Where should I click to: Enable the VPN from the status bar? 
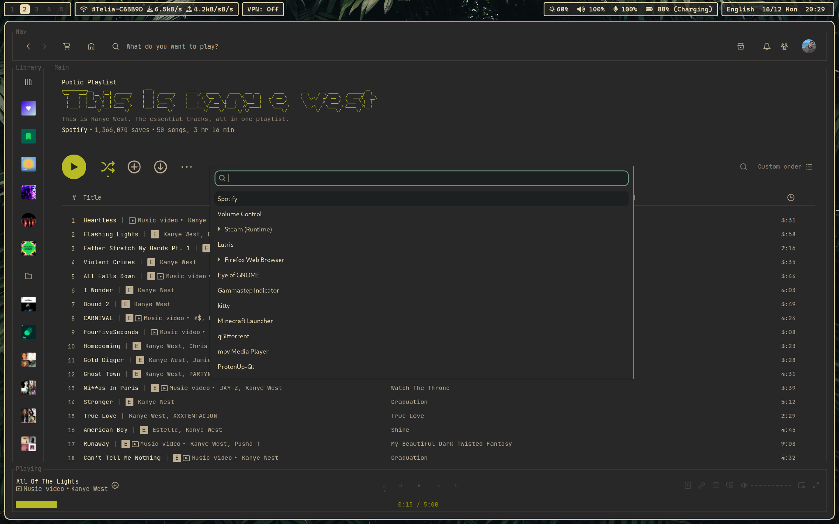click(x=263, y=9)
